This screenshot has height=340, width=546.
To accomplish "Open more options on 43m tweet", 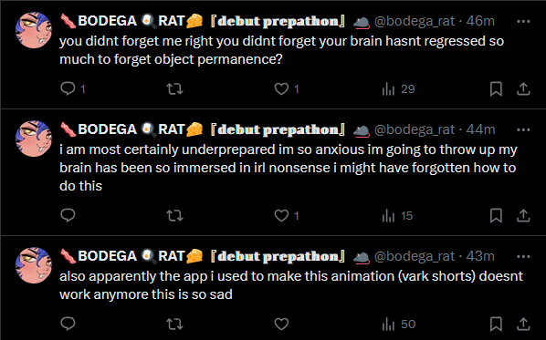I will [523, 256].
